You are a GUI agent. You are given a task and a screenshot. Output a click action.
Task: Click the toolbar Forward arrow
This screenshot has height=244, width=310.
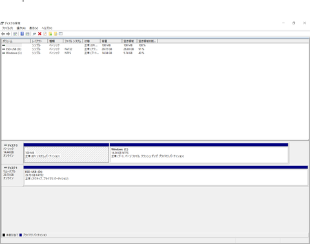[8, 34]
